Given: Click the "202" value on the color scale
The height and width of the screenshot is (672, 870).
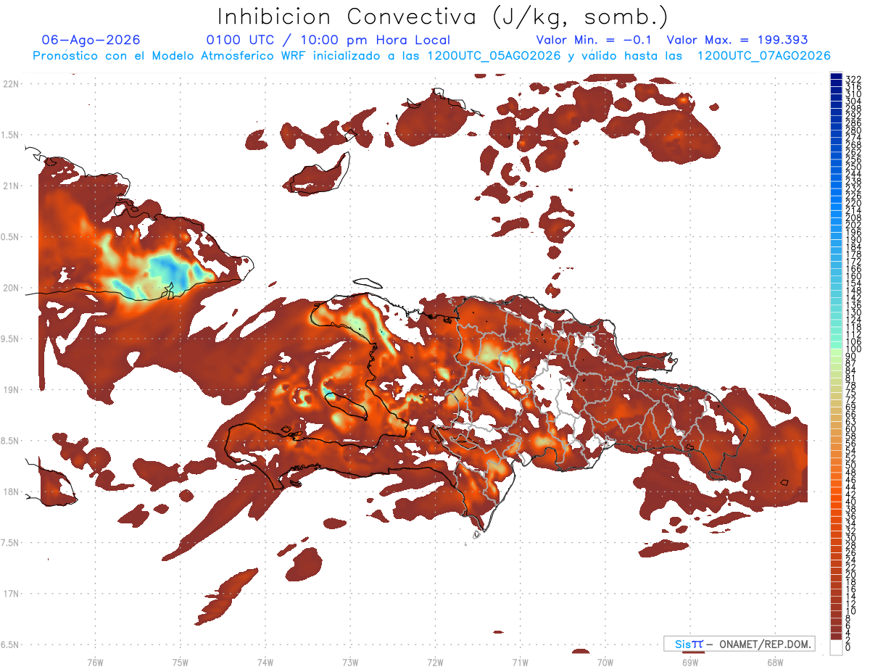Looking at the screenshot, I should click(853, 225).
